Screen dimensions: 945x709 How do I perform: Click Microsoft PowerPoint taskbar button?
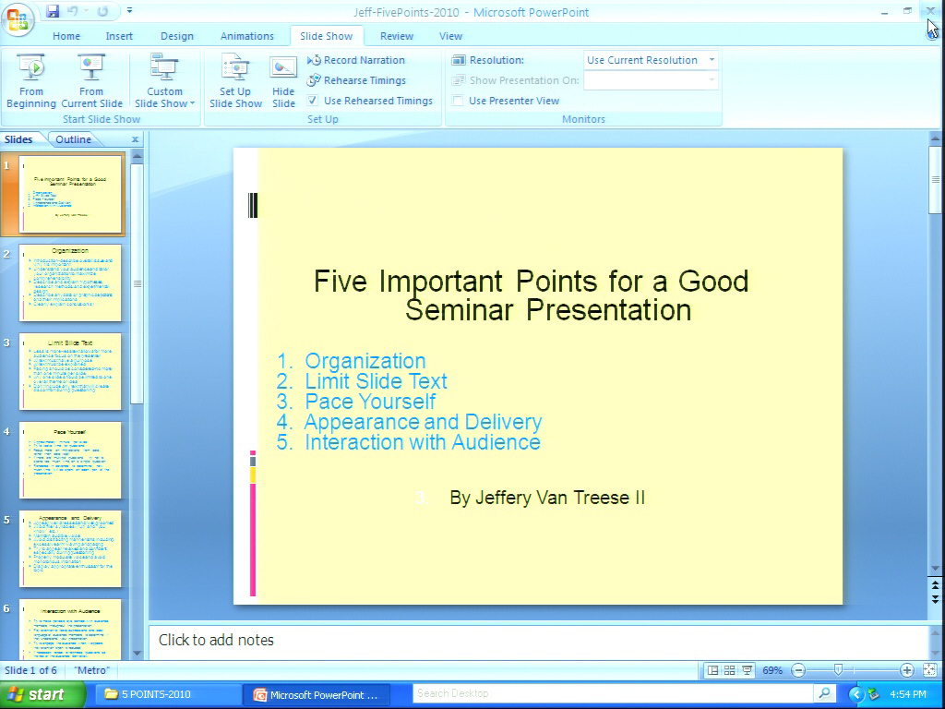[x=316, y=694]
